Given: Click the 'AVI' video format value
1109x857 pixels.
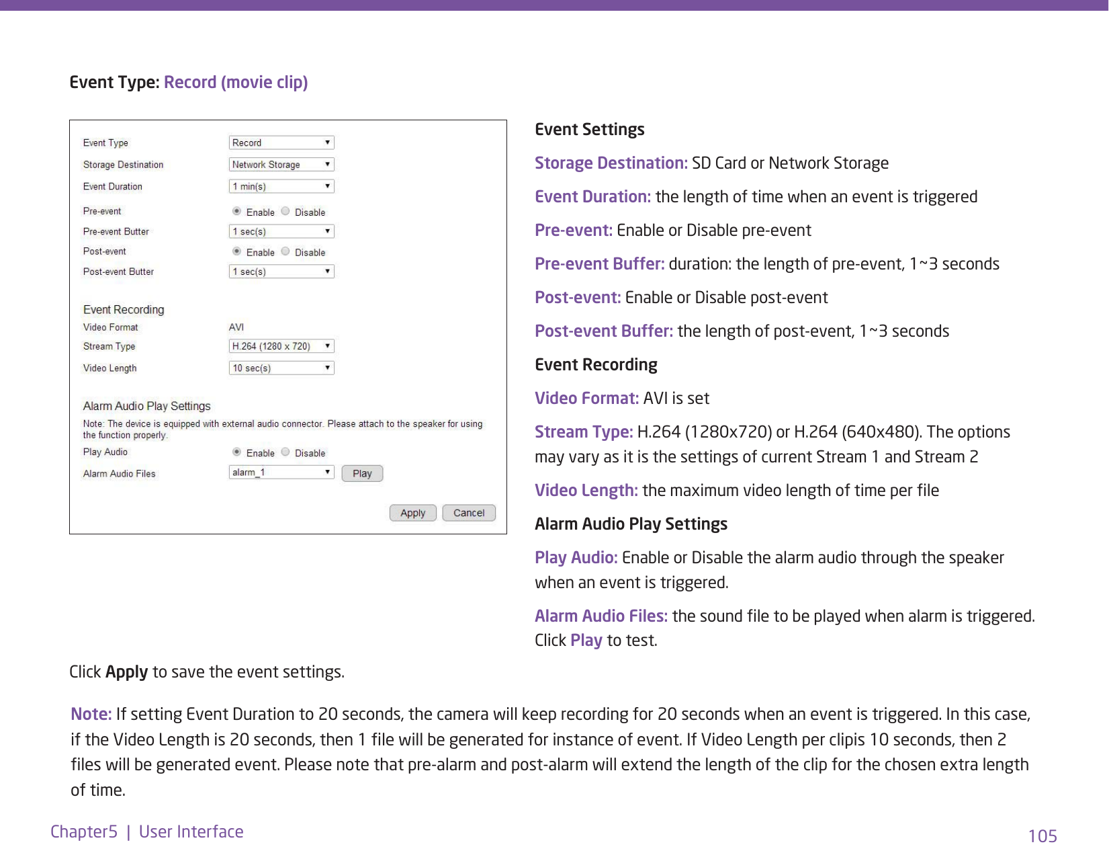Looking at the screenshot, I should (x=236, y=327).
